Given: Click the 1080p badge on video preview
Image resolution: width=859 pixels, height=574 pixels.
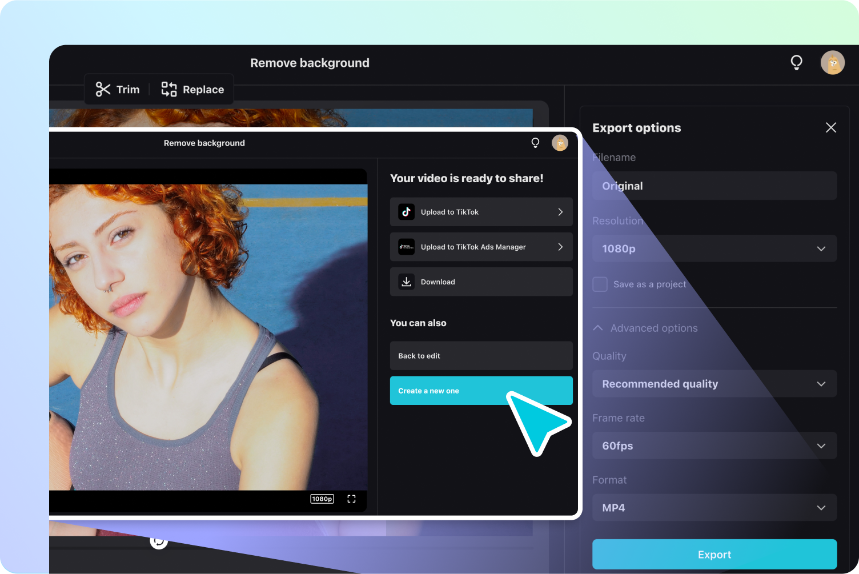Looking at the screenshot, I should [322, 499].
